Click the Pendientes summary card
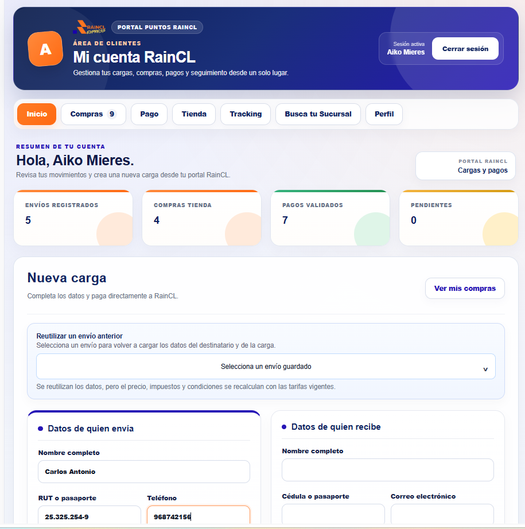Image resolution: width=525 pixels, height=529 pixels. point(458,218)
